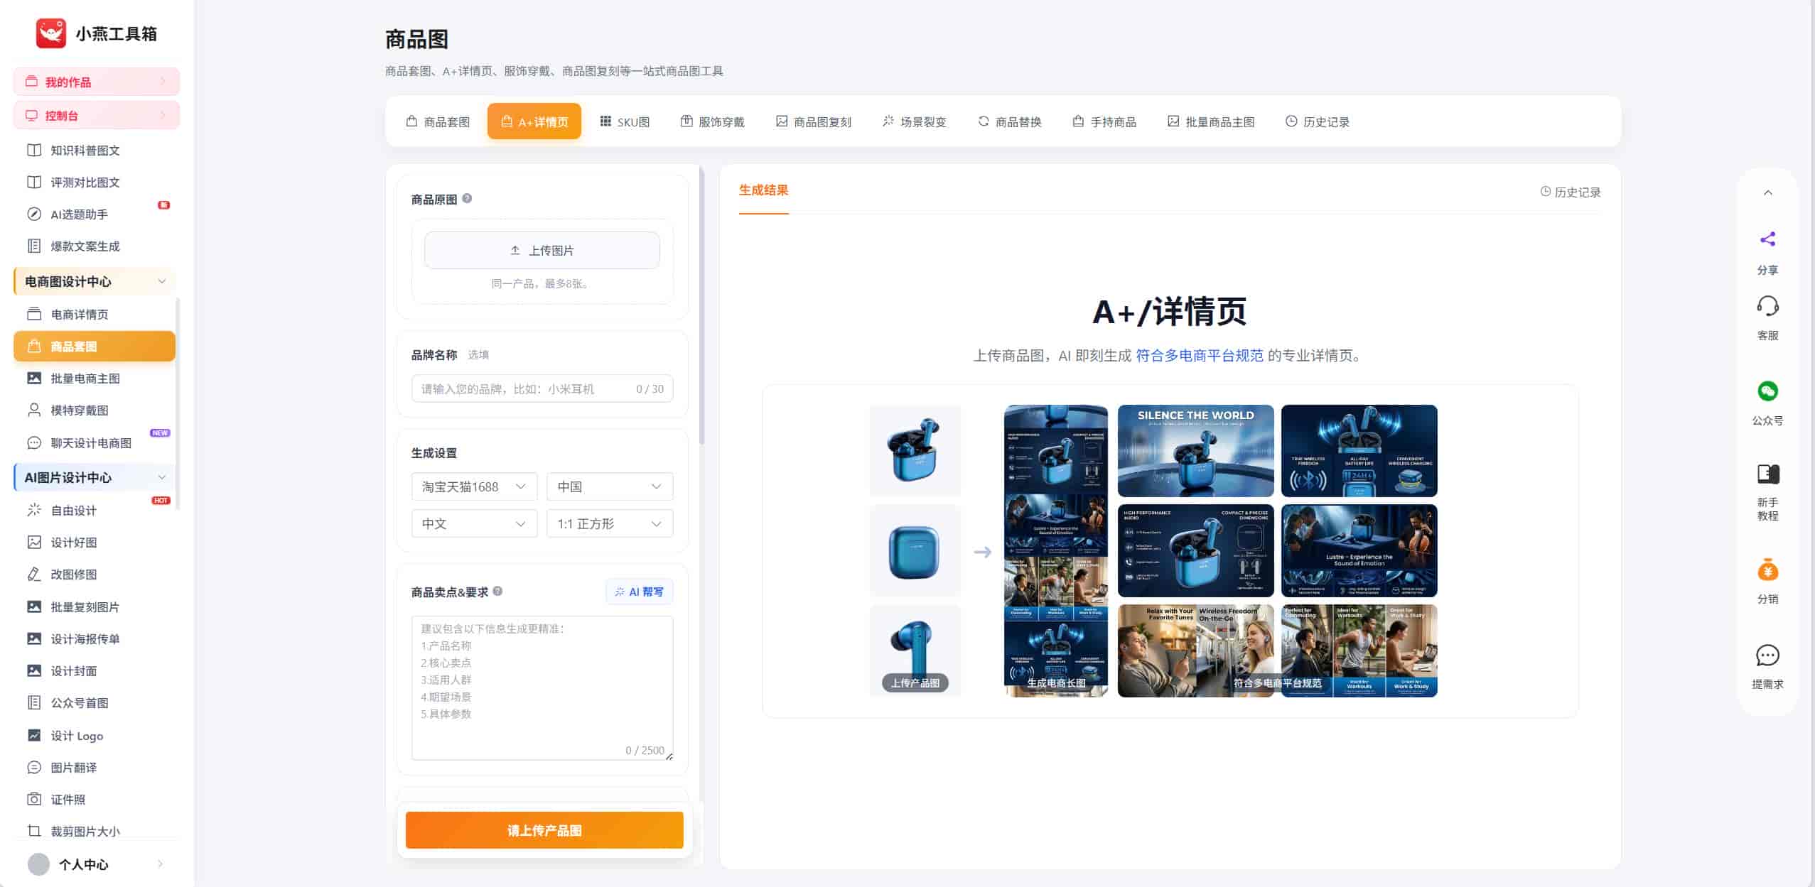Click the 分享 share icon
The width and height of the screenshot is (1815, 887).
click(1767, 239)
